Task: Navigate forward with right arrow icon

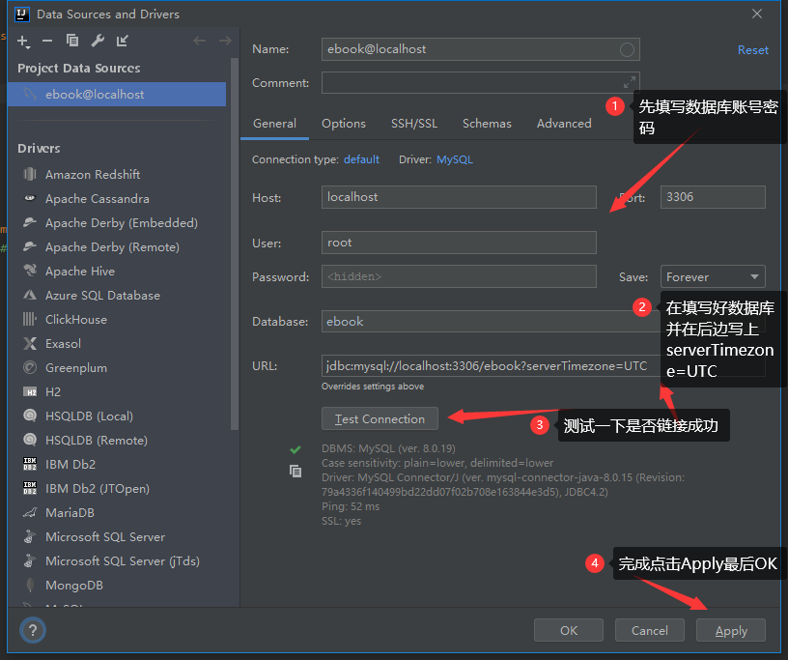Action: [x=225, y=41]
